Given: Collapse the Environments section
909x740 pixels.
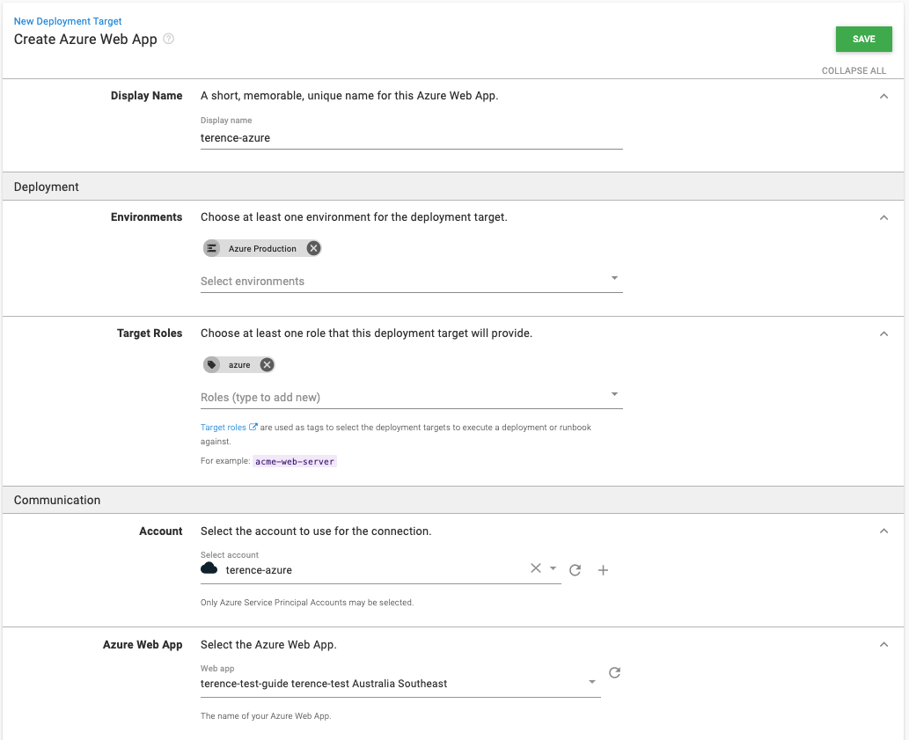Looking at the screenshot, I should point(883,217).
